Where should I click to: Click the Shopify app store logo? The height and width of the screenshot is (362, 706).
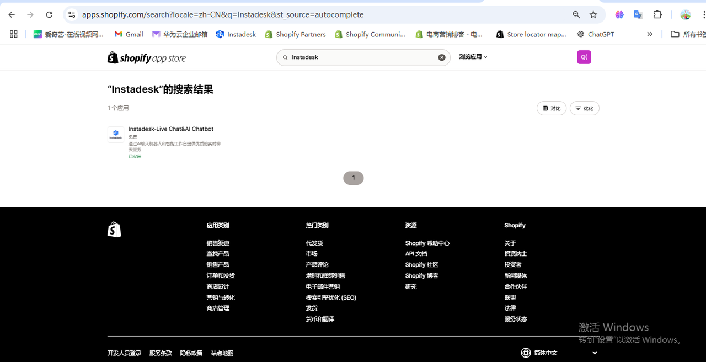coord(147,58)
